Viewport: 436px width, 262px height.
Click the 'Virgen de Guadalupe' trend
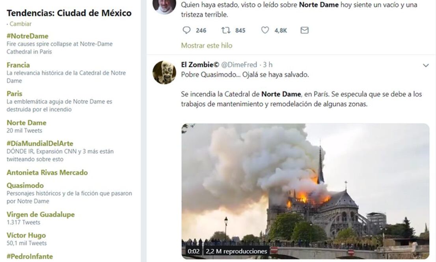tap(41, 214)
